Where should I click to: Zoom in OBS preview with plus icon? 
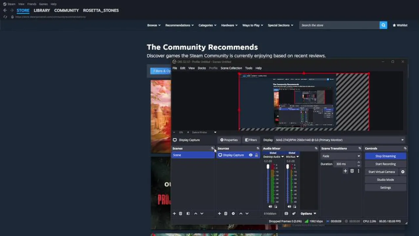pyautogui.click(x=188, y=132)
